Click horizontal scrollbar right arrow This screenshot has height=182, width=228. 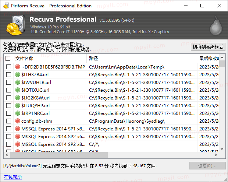coord(216,155)
